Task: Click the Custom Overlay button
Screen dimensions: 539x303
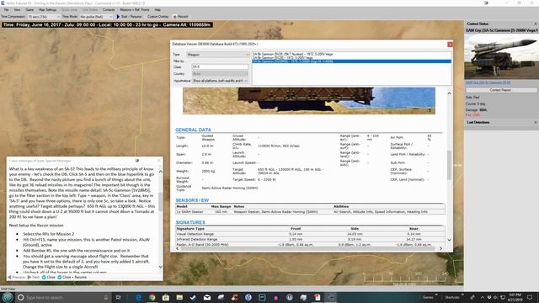Action: [x=157, y=17]
